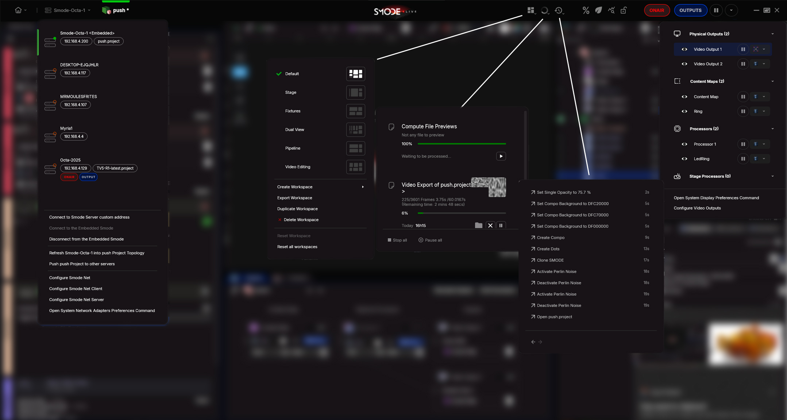Viewport: 787px width, 420px height.
Task: Pause the Video Output 1 output
Action: [x=743, y=49]
